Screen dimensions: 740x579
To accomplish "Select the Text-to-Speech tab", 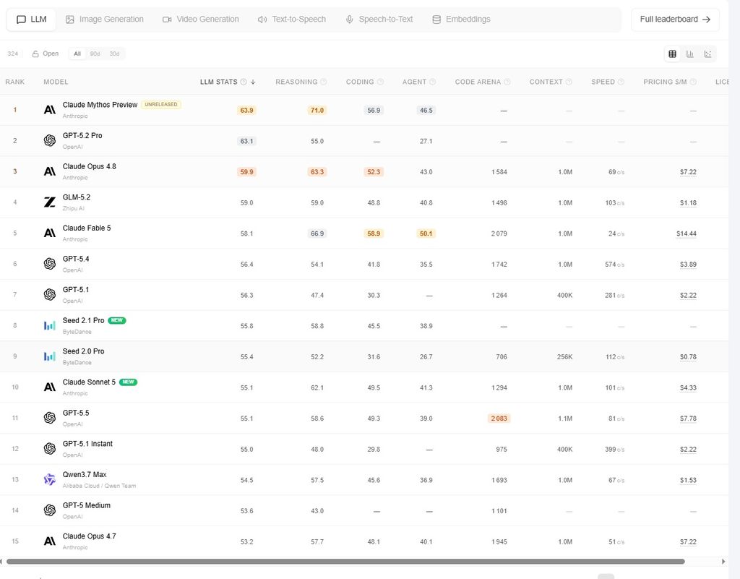I will pos(292,20).
